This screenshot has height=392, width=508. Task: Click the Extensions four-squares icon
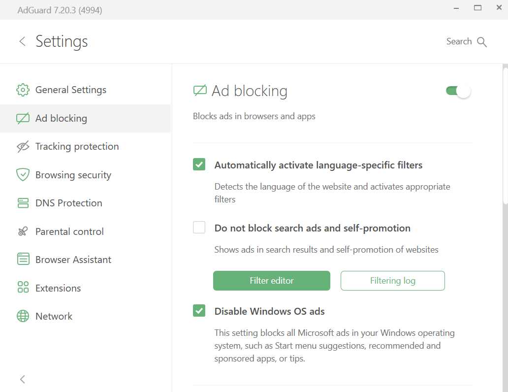(x=23, y=287)
